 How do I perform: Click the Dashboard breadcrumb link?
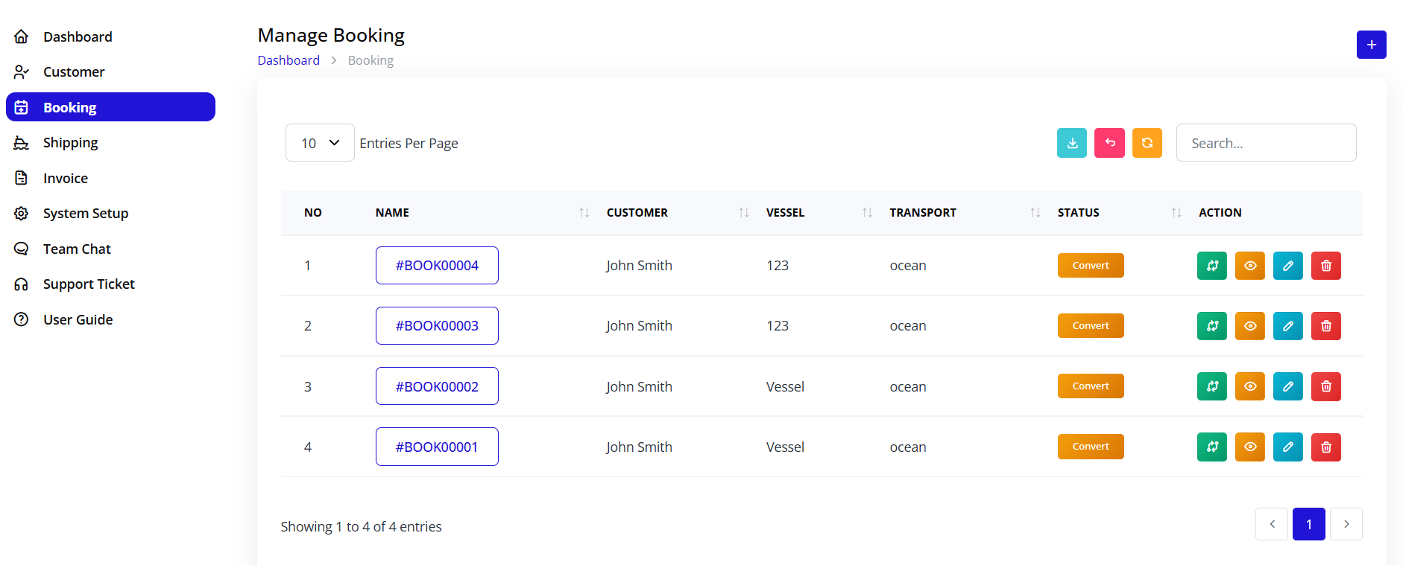[289, 60]
